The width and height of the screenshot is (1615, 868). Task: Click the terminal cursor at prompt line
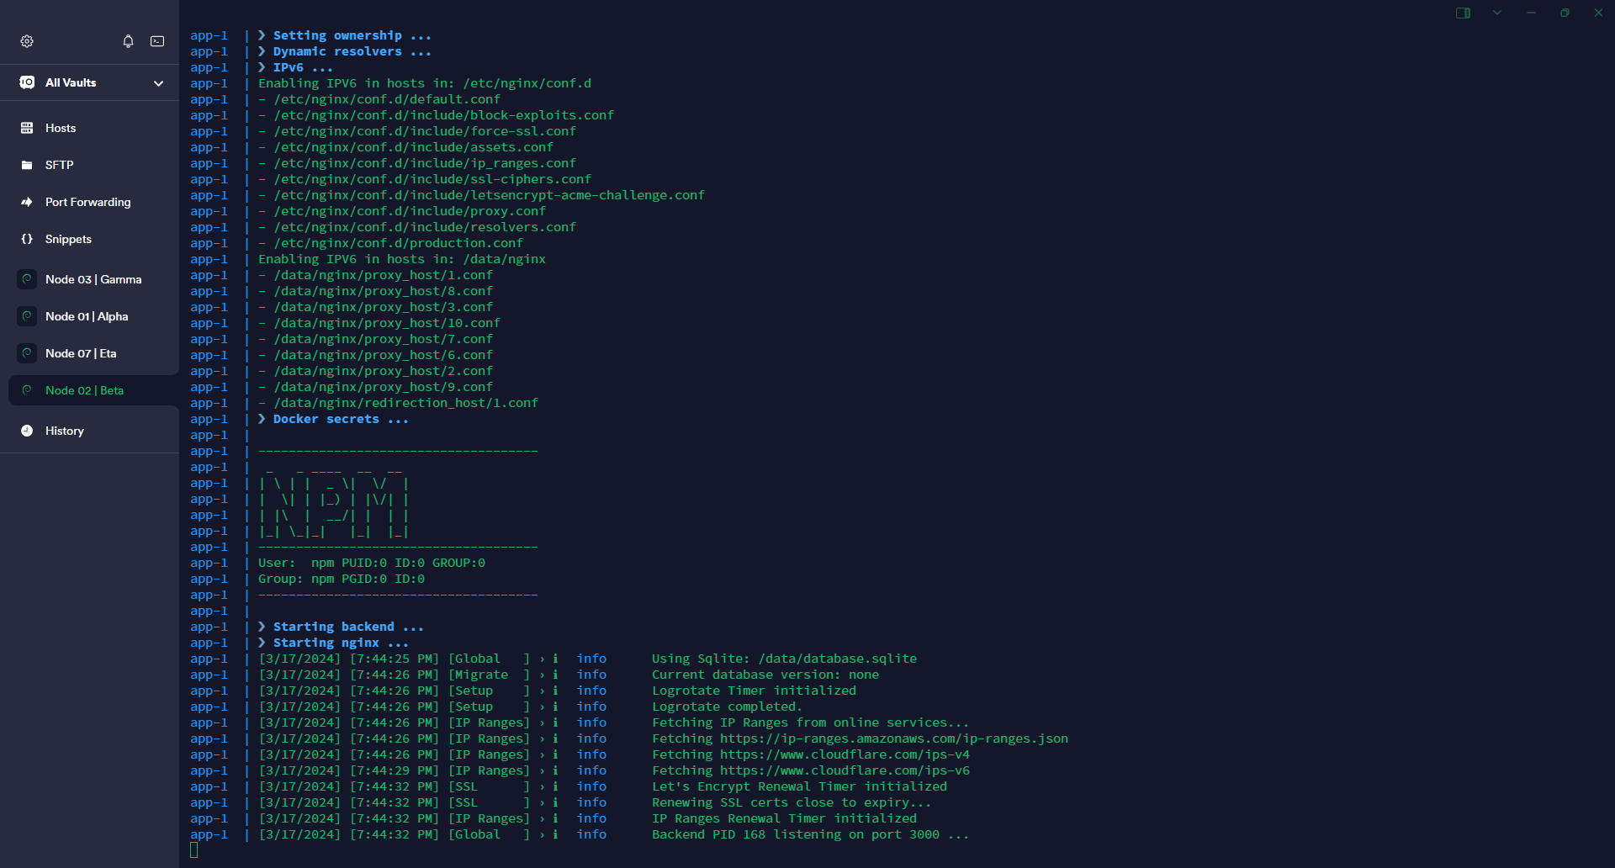pyautogui.click(x=194, y=850)
